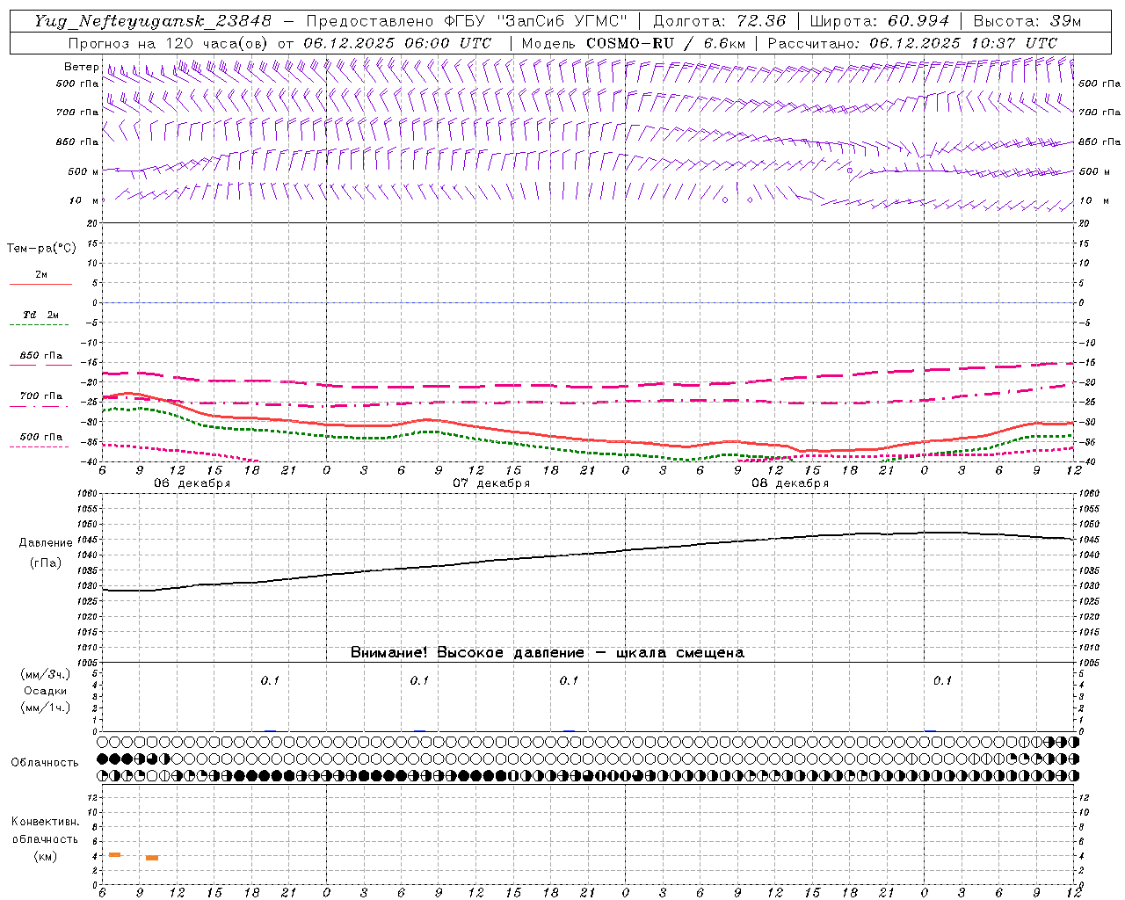The height and width of the screenshot is (900, 1125).
Task: Click the 'Облачность' cloudiness label
Action: 45,763
